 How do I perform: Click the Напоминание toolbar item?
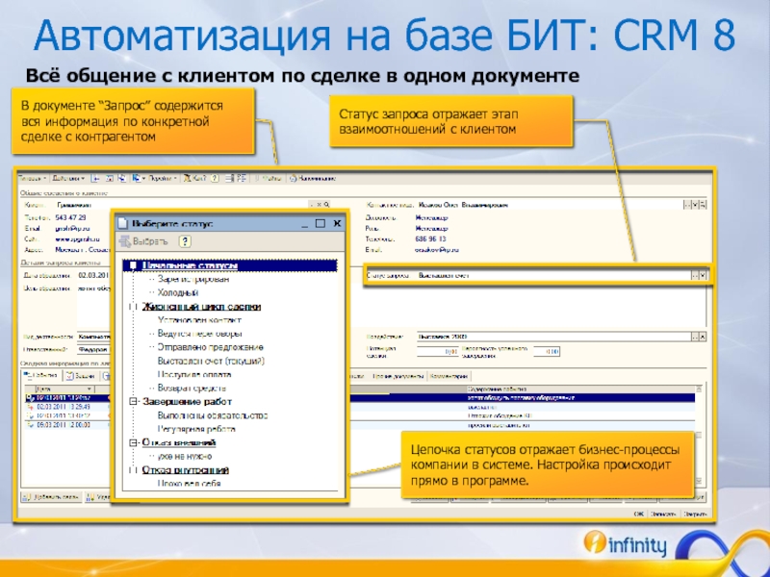point(312,178)
